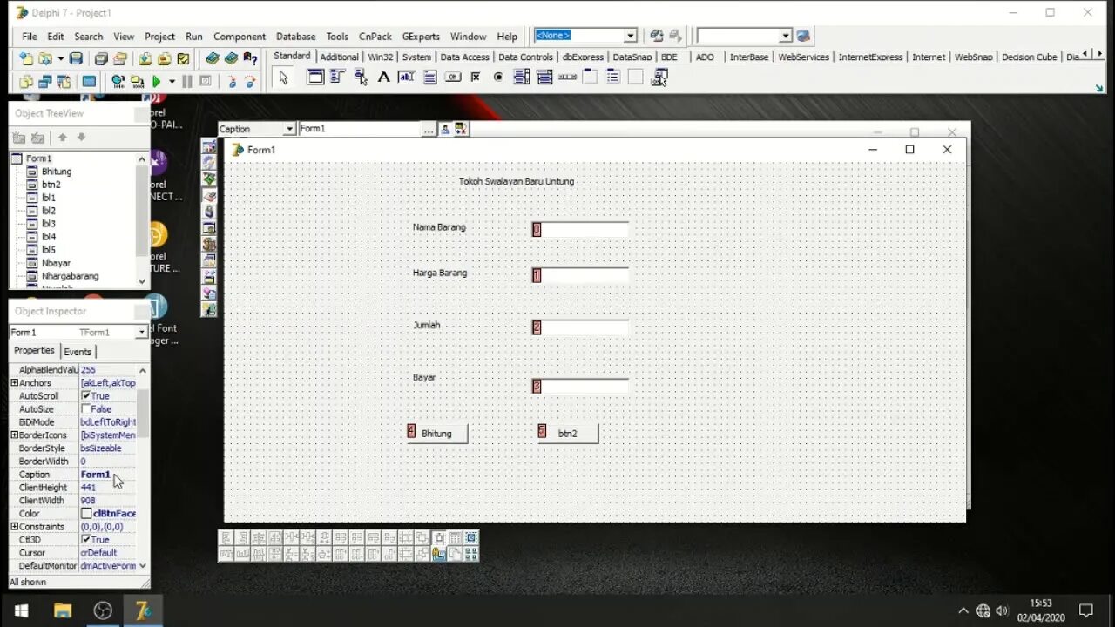Select the ListBox component icon
The height and width of the screenshot is (627, 1115).
click(522, 78)
